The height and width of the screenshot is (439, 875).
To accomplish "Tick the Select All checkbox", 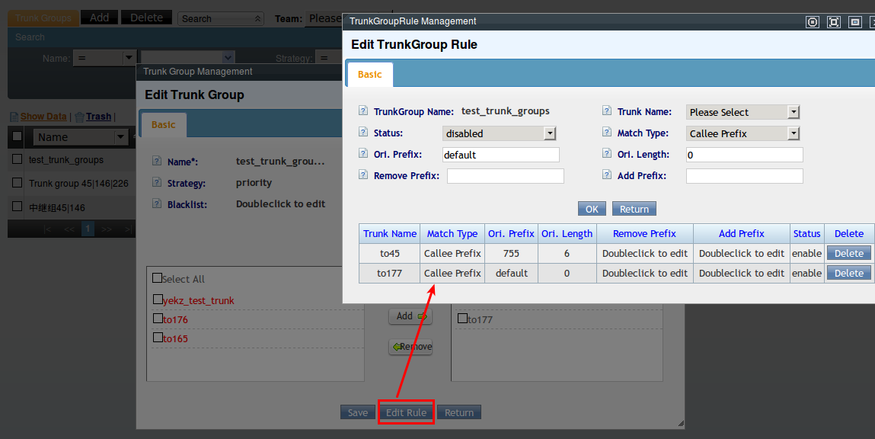I will 158,278.
